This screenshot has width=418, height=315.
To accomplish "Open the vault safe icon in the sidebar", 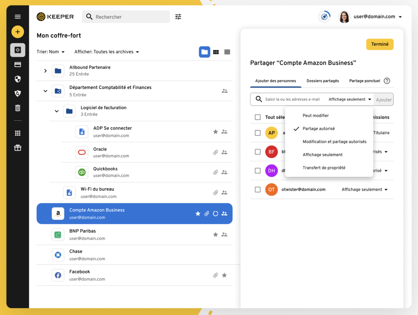I will tap(18, 50).
